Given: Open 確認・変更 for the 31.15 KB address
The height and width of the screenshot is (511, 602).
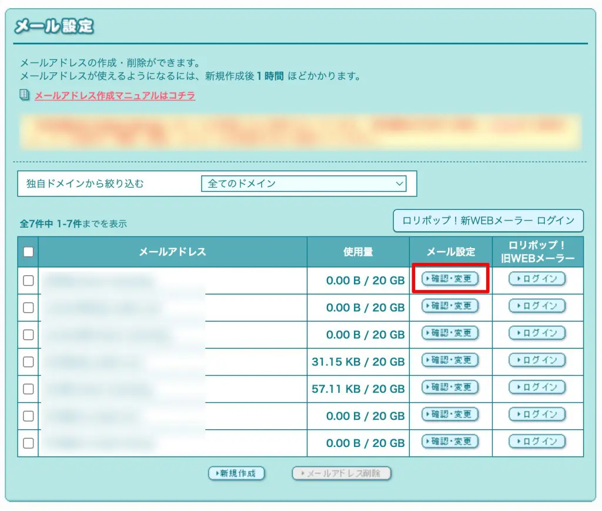Looking at the screenshot, I should 450,360.
